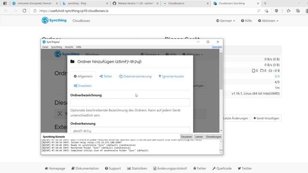308x173 pixels.
Task: Select the Teilen tab
Action: [106, 76]
